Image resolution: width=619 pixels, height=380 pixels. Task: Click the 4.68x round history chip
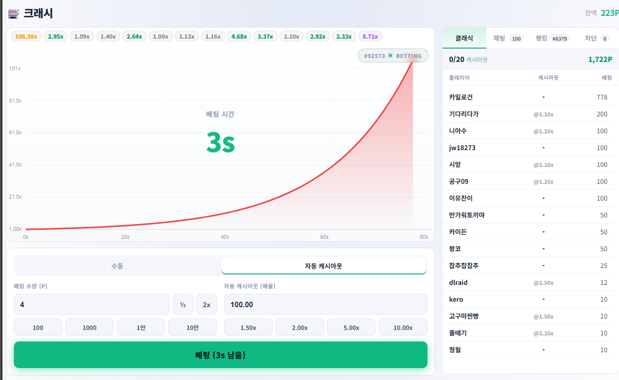(239, 36)
